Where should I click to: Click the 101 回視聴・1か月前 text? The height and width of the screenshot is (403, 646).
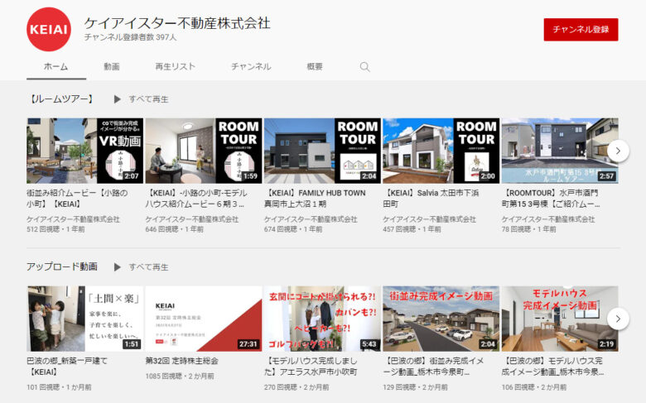[x=60, y=387]
